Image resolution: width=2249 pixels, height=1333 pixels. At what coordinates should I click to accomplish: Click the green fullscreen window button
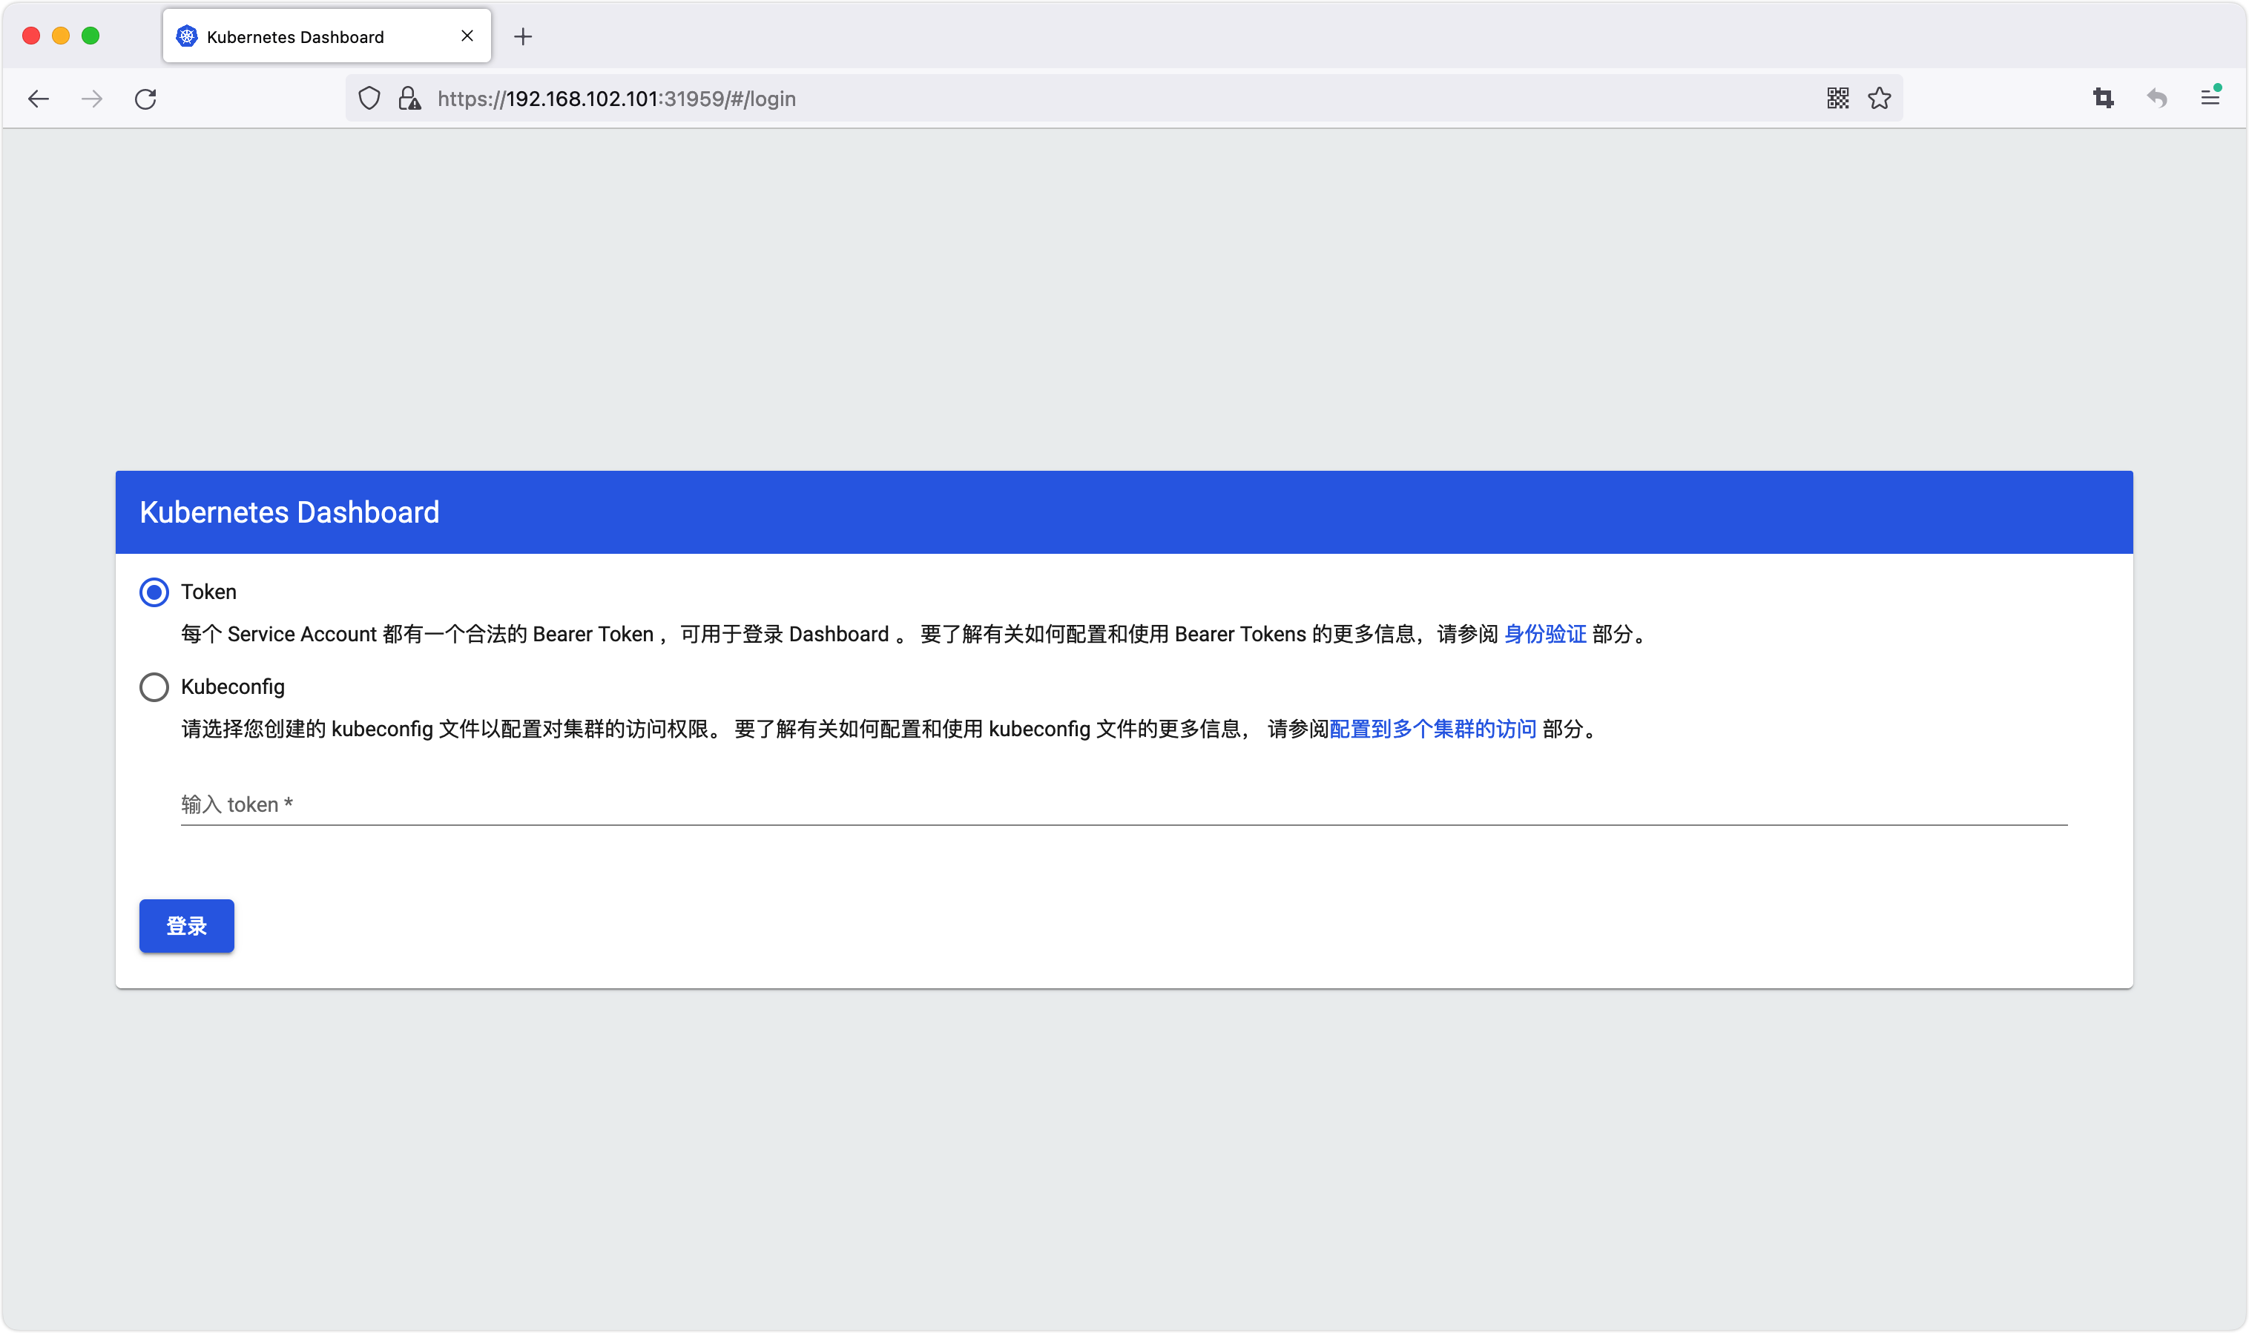point(90,36)
